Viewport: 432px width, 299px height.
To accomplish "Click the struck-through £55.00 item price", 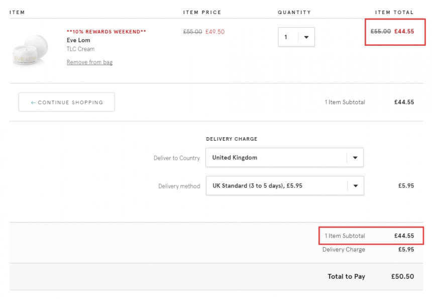I will coord(192,32).
